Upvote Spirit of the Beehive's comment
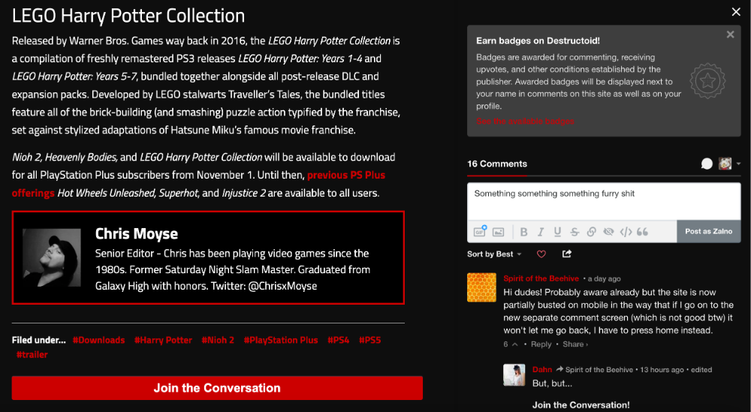The height and width of the screenshot is (412, 751). [x=514, y=344]
